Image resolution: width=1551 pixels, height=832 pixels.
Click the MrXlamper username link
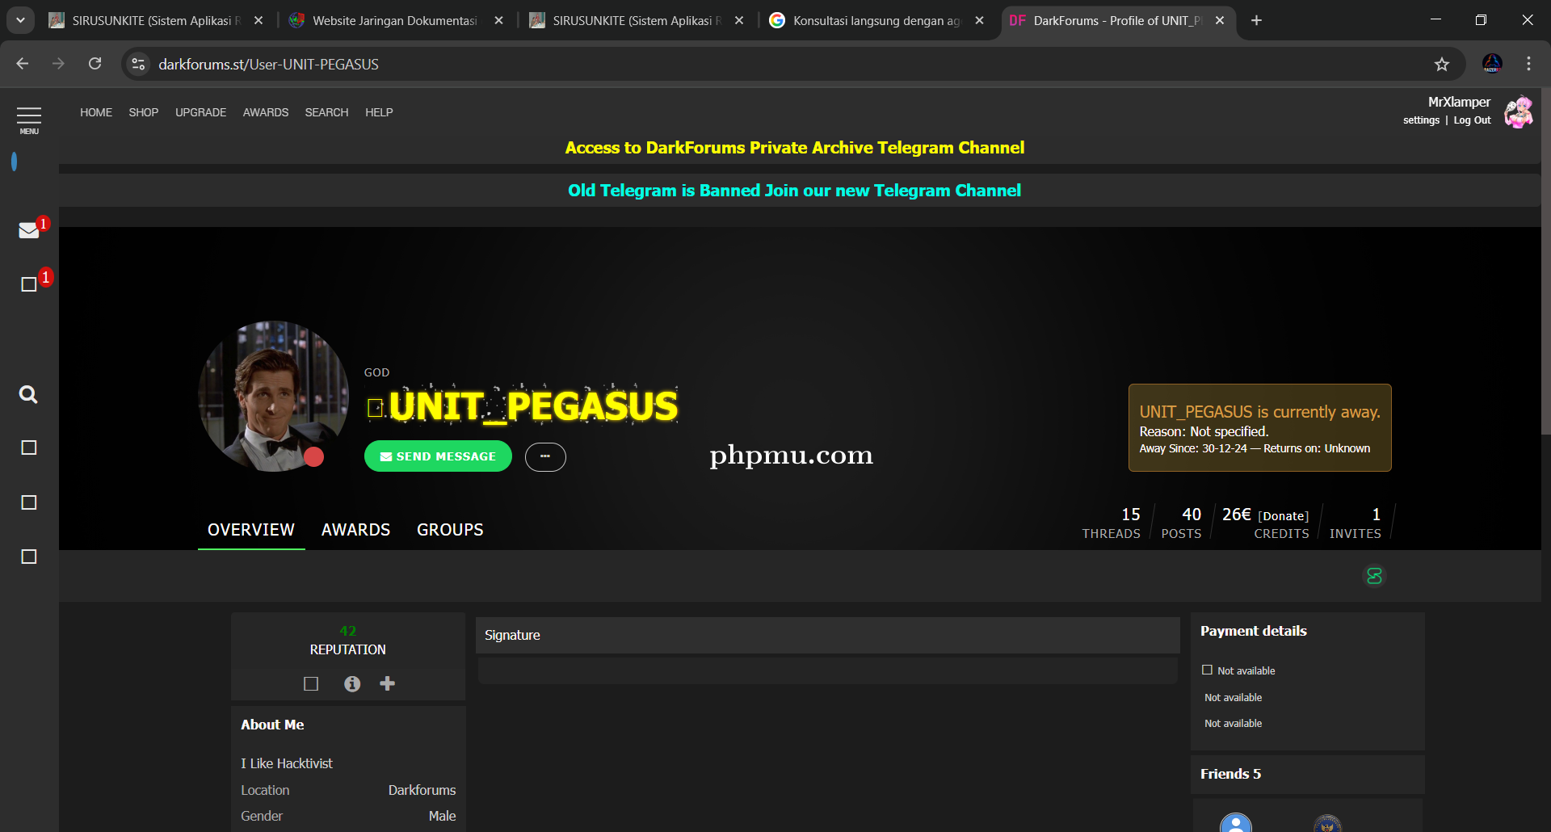click(x=1459, y=102)
